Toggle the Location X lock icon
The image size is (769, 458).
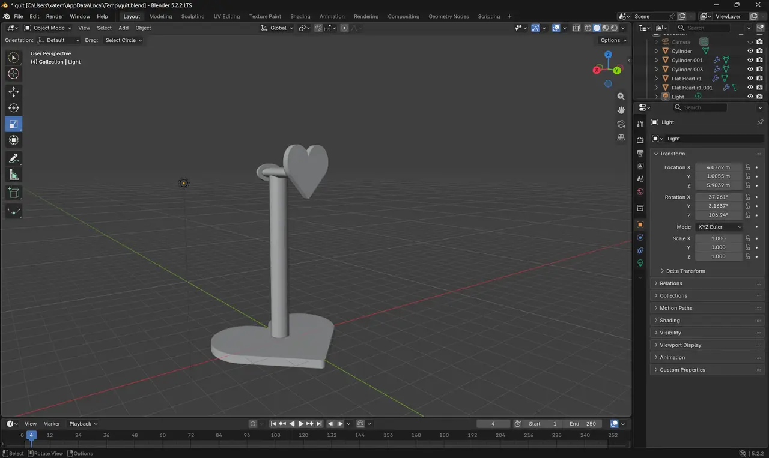[748, 167]
